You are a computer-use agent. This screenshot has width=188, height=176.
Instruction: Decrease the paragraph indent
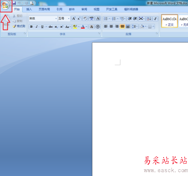130,19
